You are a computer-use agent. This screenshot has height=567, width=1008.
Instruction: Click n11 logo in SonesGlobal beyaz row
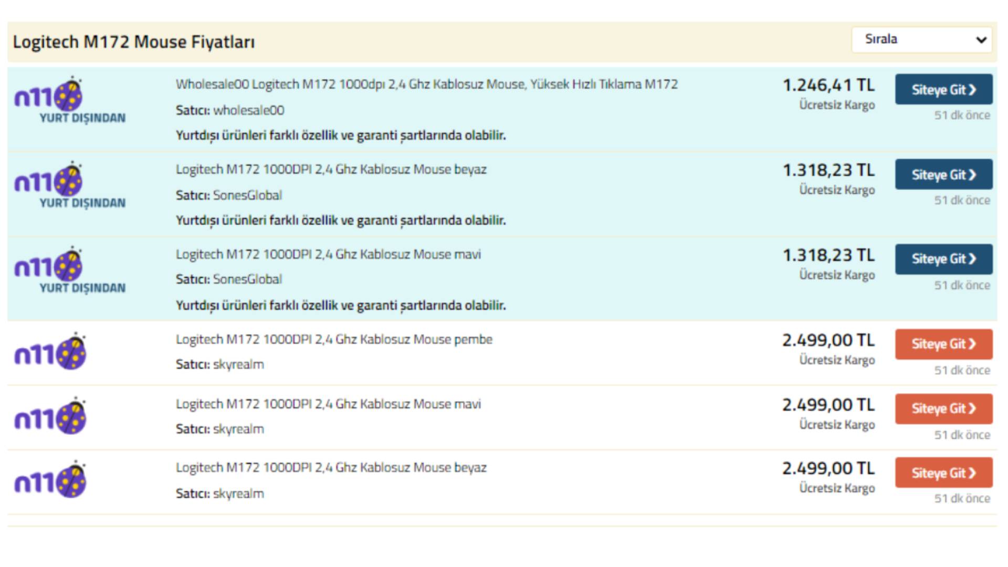pos(70,185)
